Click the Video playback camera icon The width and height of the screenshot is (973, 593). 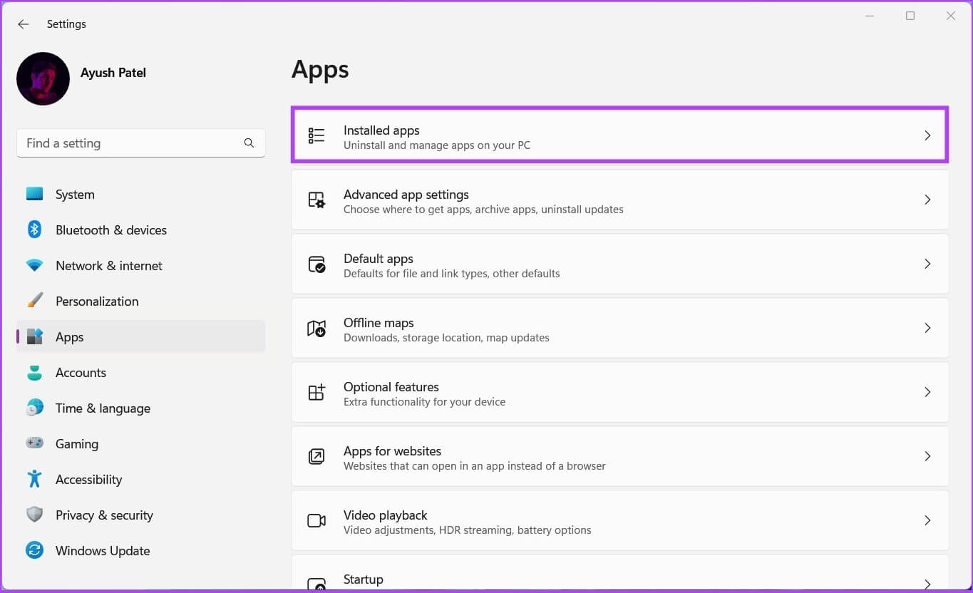tap(316, 520)
